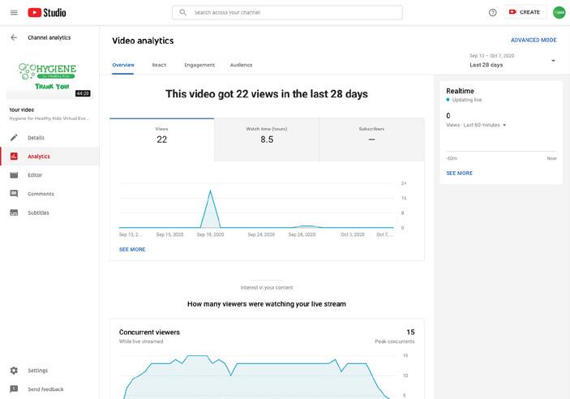Click the channel avatar icon
570x399 pixels.
559,12
